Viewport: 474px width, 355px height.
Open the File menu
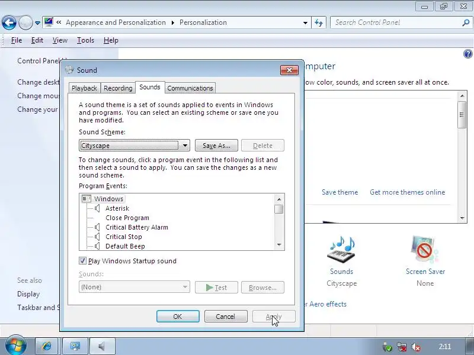coord(17,40)
